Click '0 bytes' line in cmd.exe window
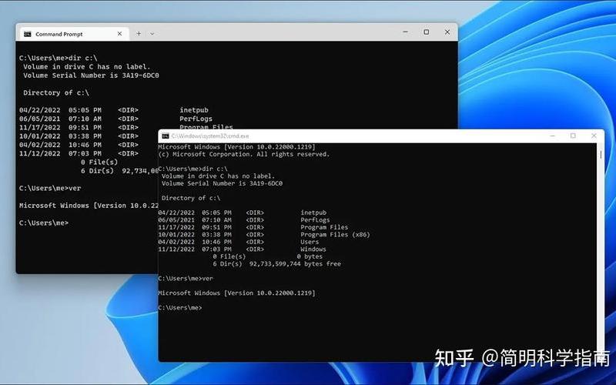This screenshot has width=616, height=385. coord(310,256)
